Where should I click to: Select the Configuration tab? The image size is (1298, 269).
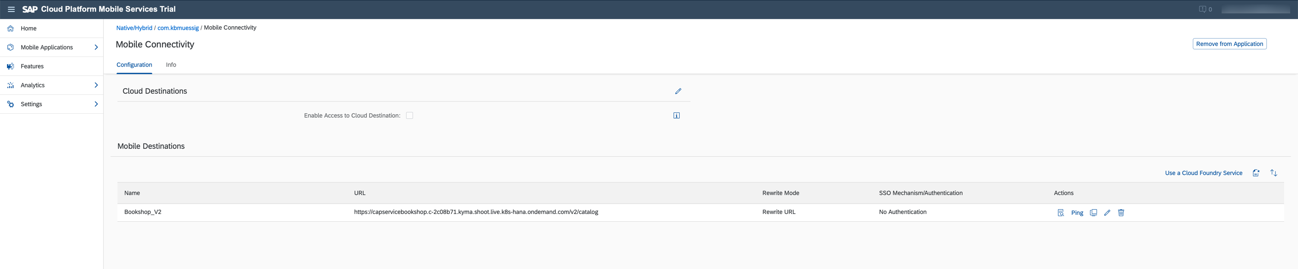point(134,65)
